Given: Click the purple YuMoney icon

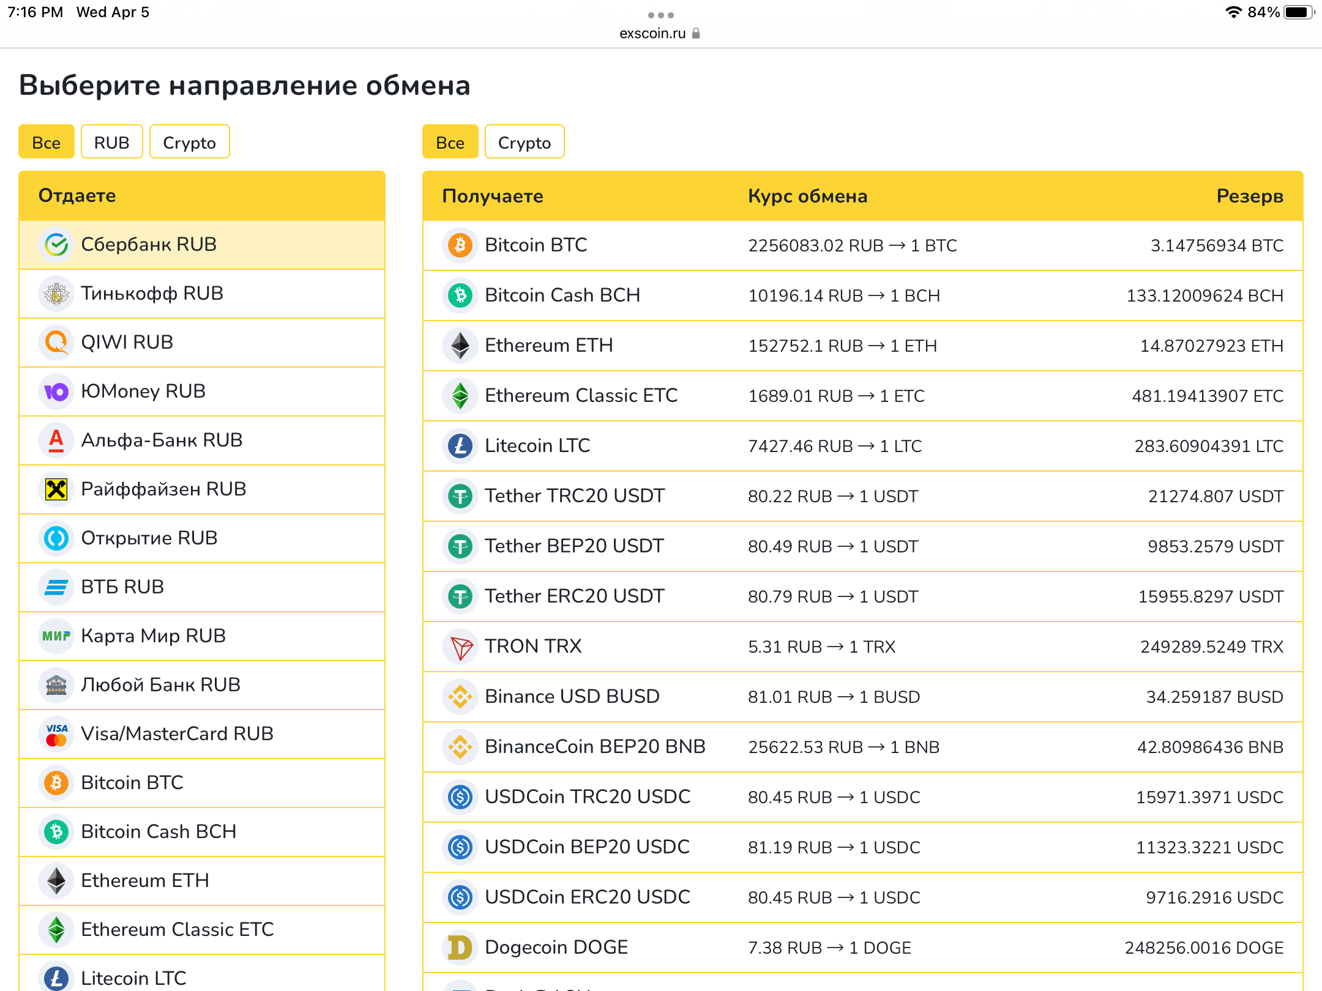Looking at the screenshot, I should click(x=56, y=392).
